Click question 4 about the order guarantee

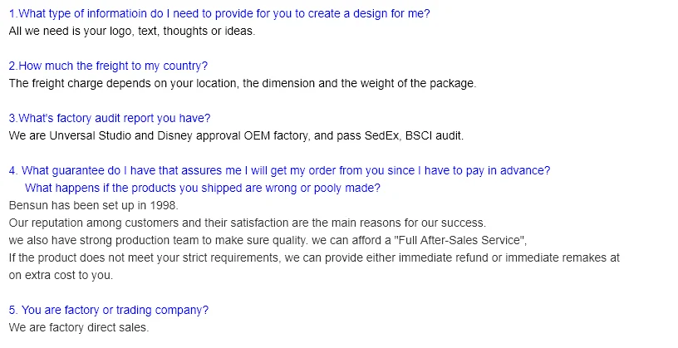pyautogui.click(x=279, y=170)
